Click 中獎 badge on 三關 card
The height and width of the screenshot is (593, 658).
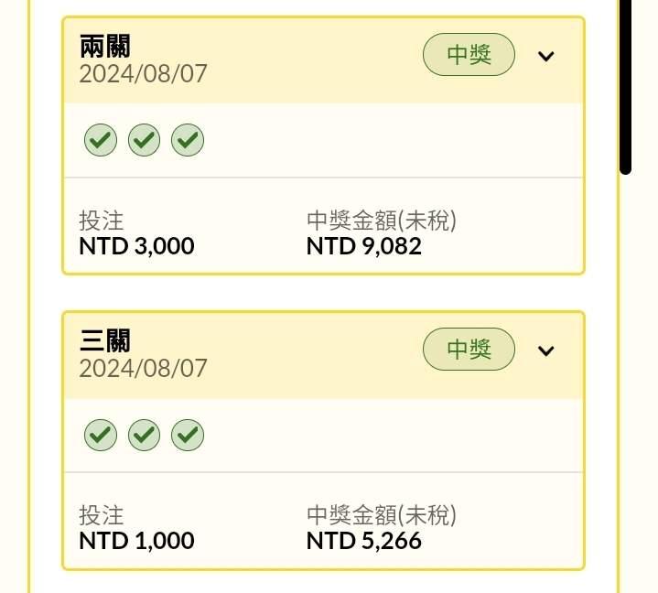tap(469, 350)
